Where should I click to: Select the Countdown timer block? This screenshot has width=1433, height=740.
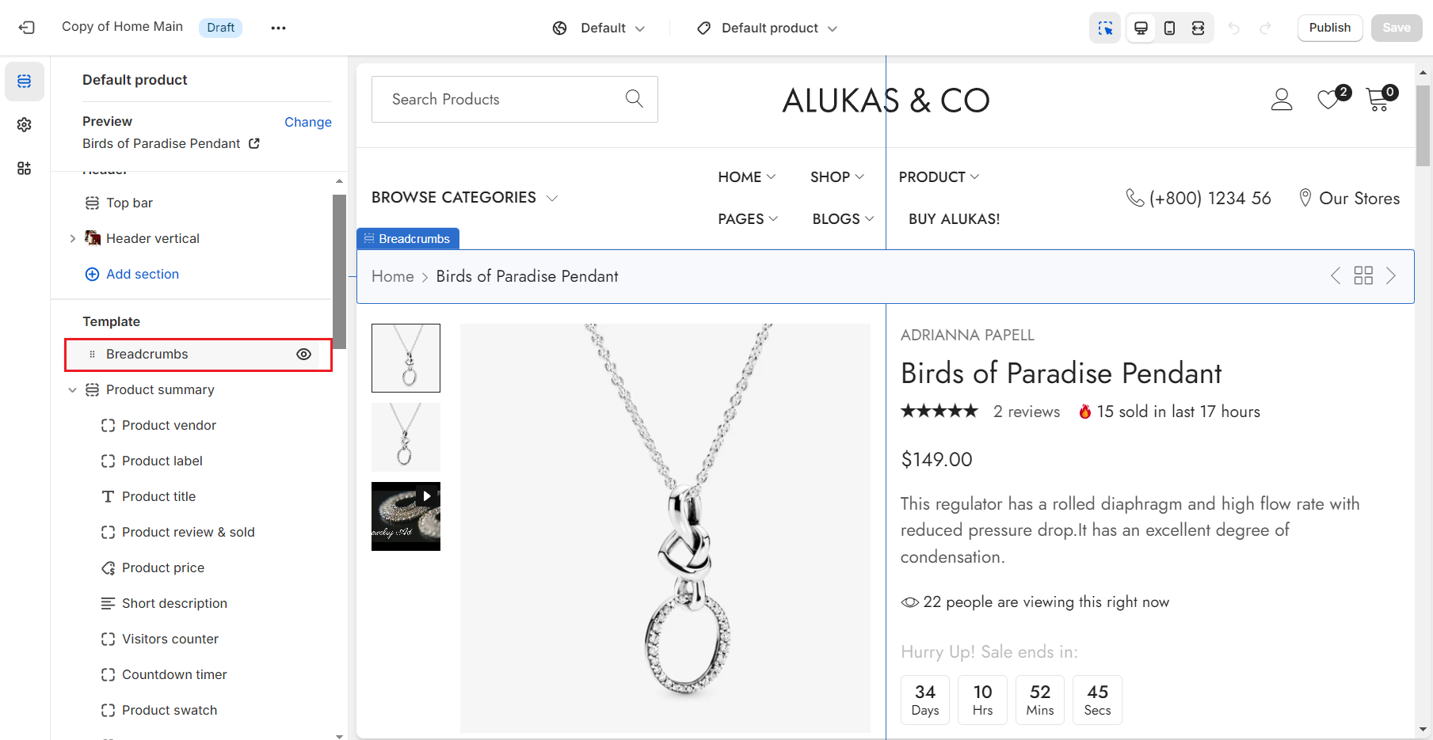click(174, 674)
